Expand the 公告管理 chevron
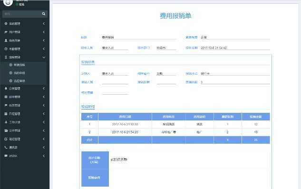Viewport: 301px width, 189px height. (44, 89)
